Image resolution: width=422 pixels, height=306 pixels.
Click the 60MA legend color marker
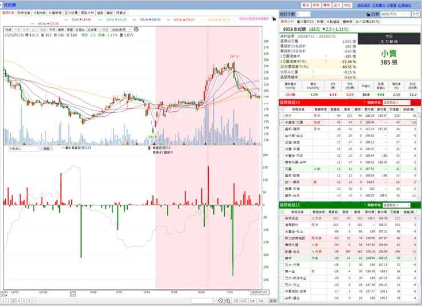point(168,19)
